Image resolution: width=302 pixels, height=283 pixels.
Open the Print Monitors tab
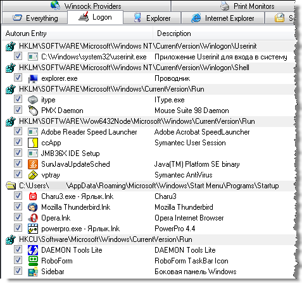click(233, 6)
